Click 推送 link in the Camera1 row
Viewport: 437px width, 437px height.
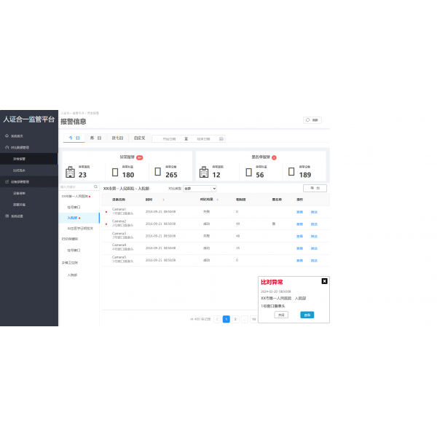click(314, 212)
